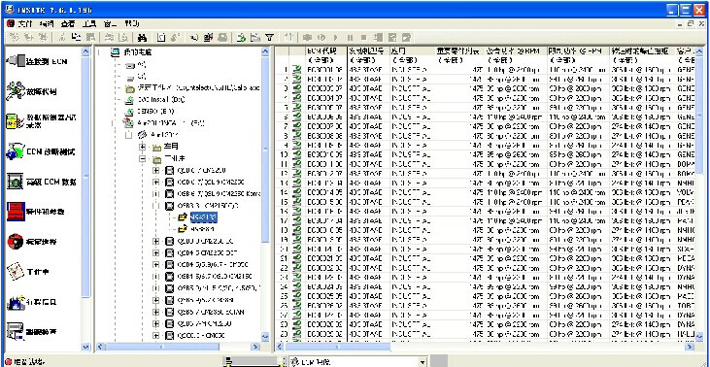This screenshot has height=367, width=710.
Task: Select the DENSO (E:) drive
Action: tap(150, 111)
